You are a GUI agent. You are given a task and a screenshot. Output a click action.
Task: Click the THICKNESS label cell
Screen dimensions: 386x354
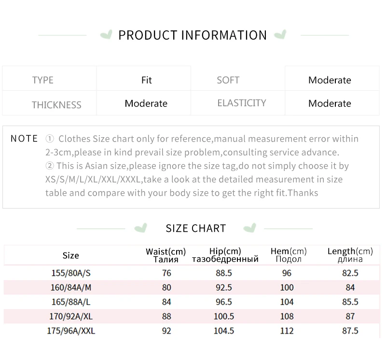point(49,103)
